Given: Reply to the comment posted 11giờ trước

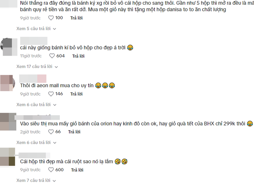Looking at the screenshot, I should (78, 56).
